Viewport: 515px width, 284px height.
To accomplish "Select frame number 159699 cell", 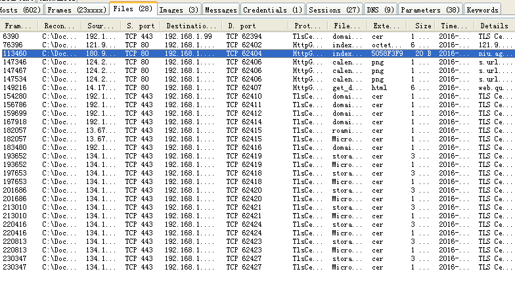I will tap(14, 113).
